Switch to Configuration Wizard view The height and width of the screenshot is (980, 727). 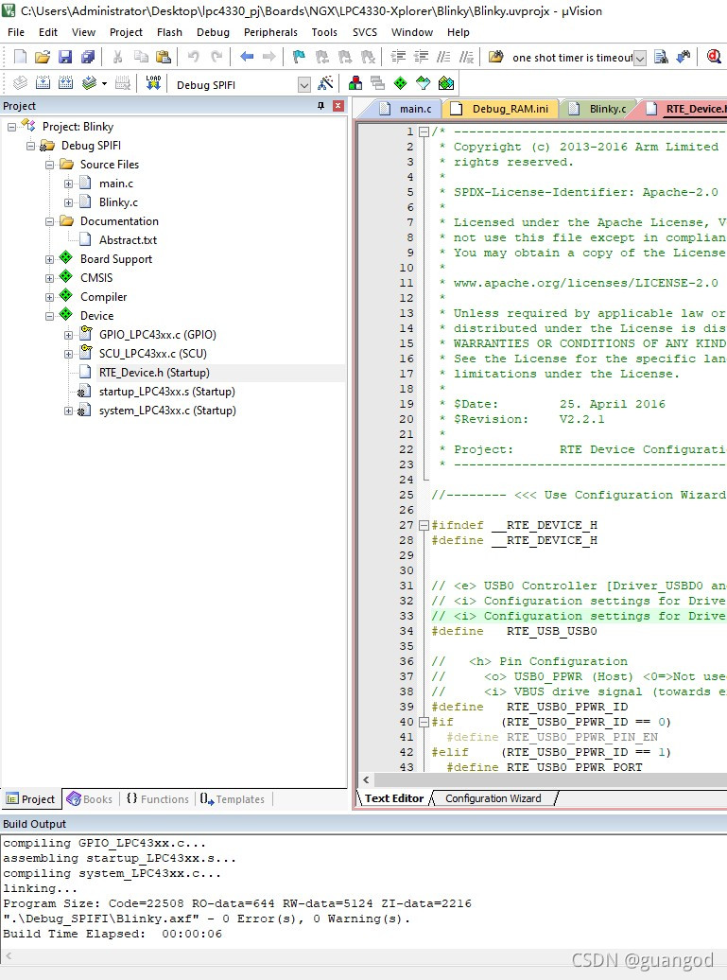[x=493, y=798]
